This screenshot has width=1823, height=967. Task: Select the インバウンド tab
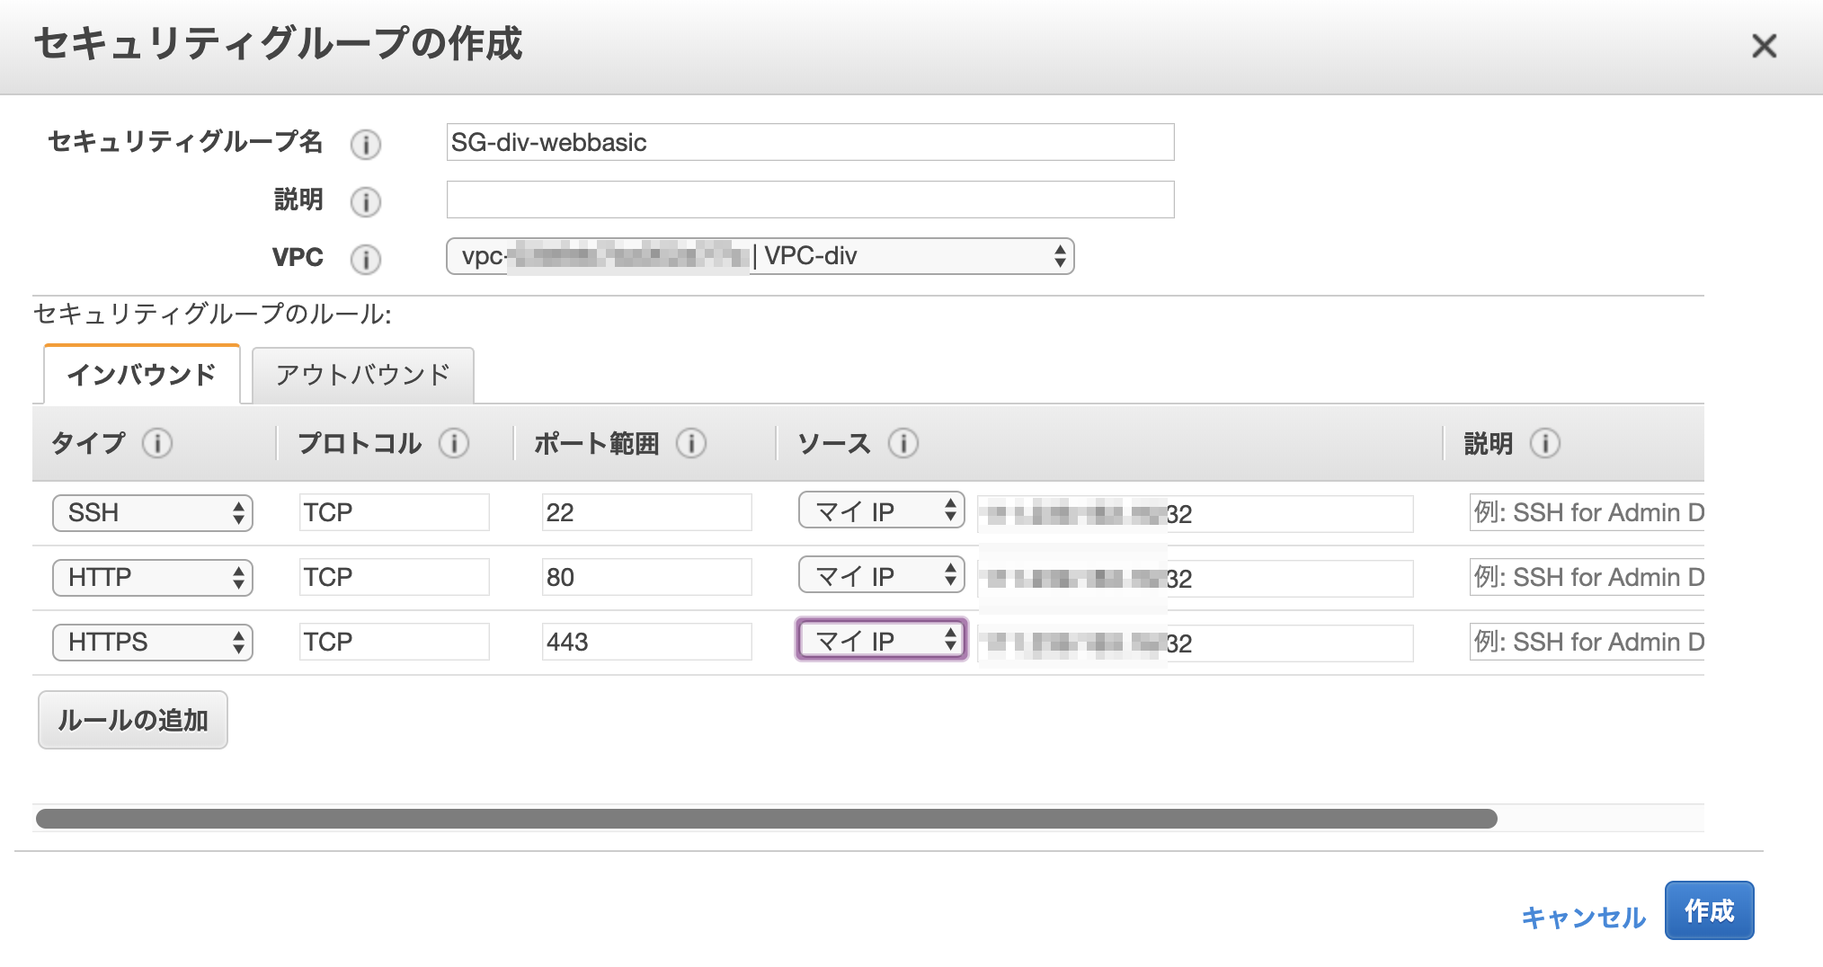(x=142, y=375)
